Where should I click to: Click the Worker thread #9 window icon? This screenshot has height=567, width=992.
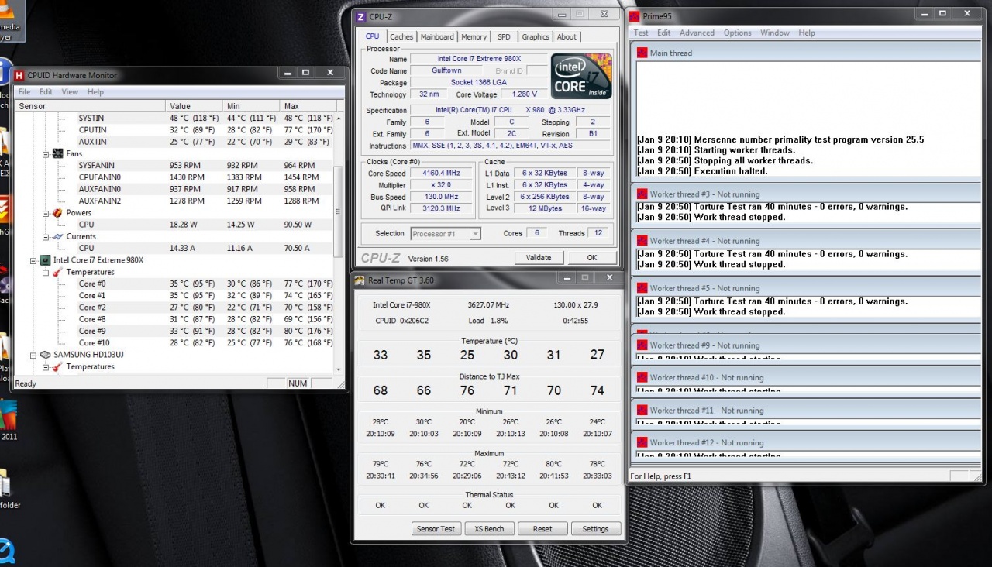click(642, 345)
